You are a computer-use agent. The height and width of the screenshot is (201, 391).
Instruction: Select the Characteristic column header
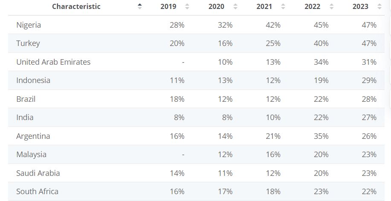(x=76, y=6)
